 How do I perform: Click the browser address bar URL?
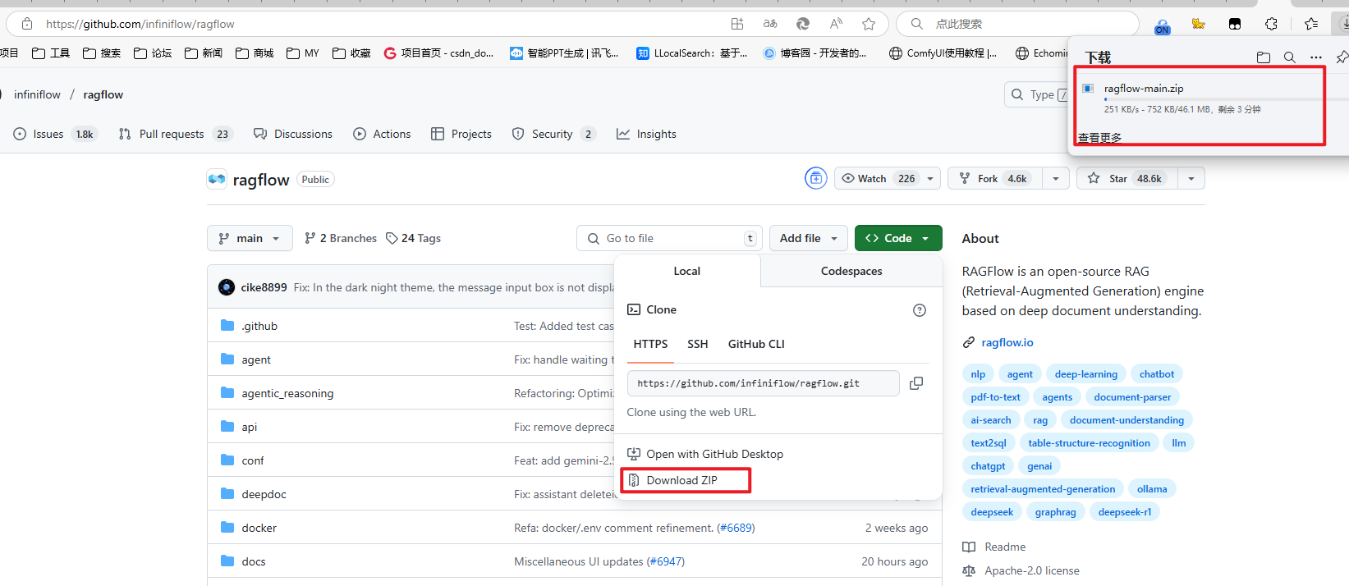pos(140,24)
